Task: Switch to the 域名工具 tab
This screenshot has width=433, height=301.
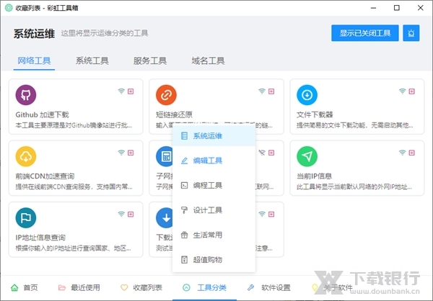Action: [208, 60]
